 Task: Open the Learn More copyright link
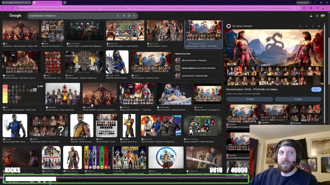[256, 94]
